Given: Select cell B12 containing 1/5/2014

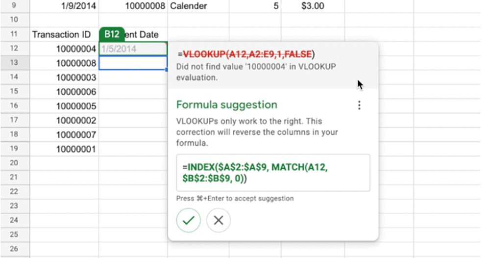Looking at the screenshot, I should 133,49.
